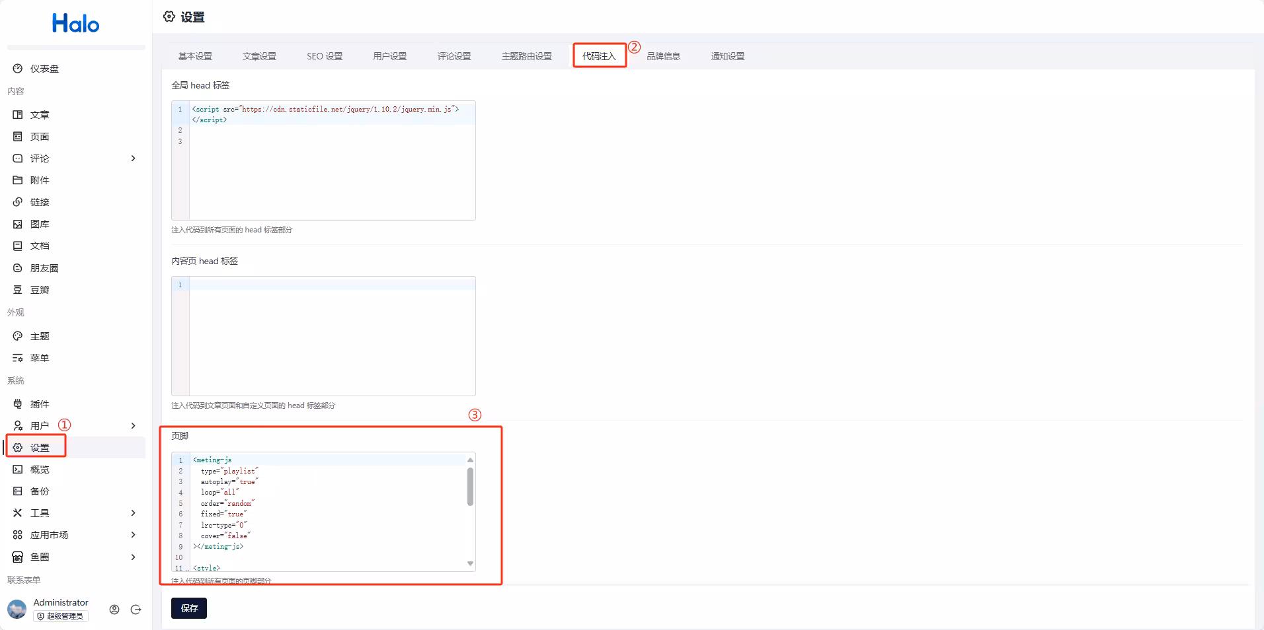This screenshot has height=630, width=1264.
Task: Expand the 鱼圈 submenu chevron
Action: point(134,557)
